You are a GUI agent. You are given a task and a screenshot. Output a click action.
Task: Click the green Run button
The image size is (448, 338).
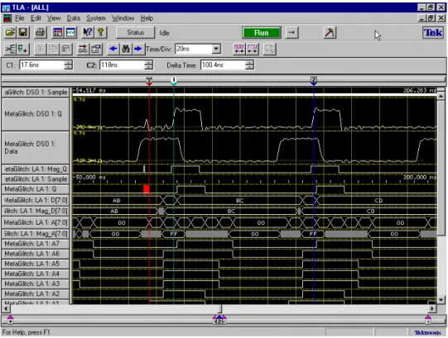point(262,32)
